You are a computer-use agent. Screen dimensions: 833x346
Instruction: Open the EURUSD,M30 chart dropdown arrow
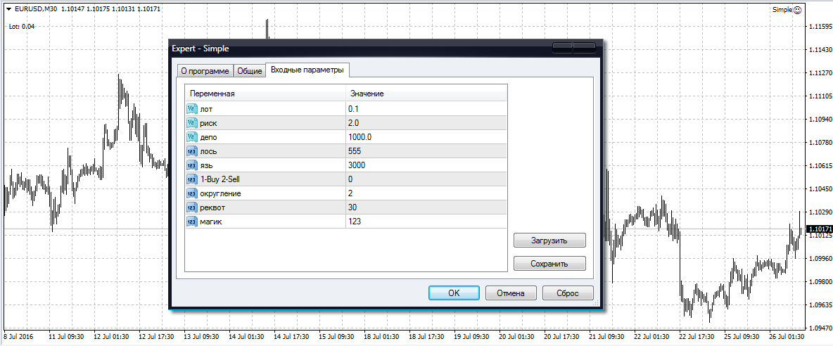click(x=8, y=9)
